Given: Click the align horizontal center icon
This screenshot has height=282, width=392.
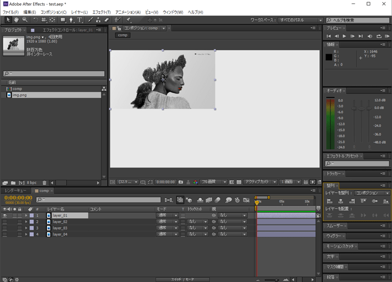Looking at the screenshot, I should pyautogui.click(x=340, y=201).
